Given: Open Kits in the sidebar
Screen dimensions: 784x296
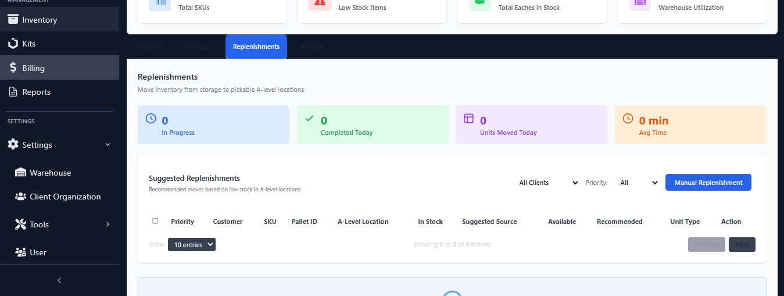Looking at the screenshot, I should point(59,44).
